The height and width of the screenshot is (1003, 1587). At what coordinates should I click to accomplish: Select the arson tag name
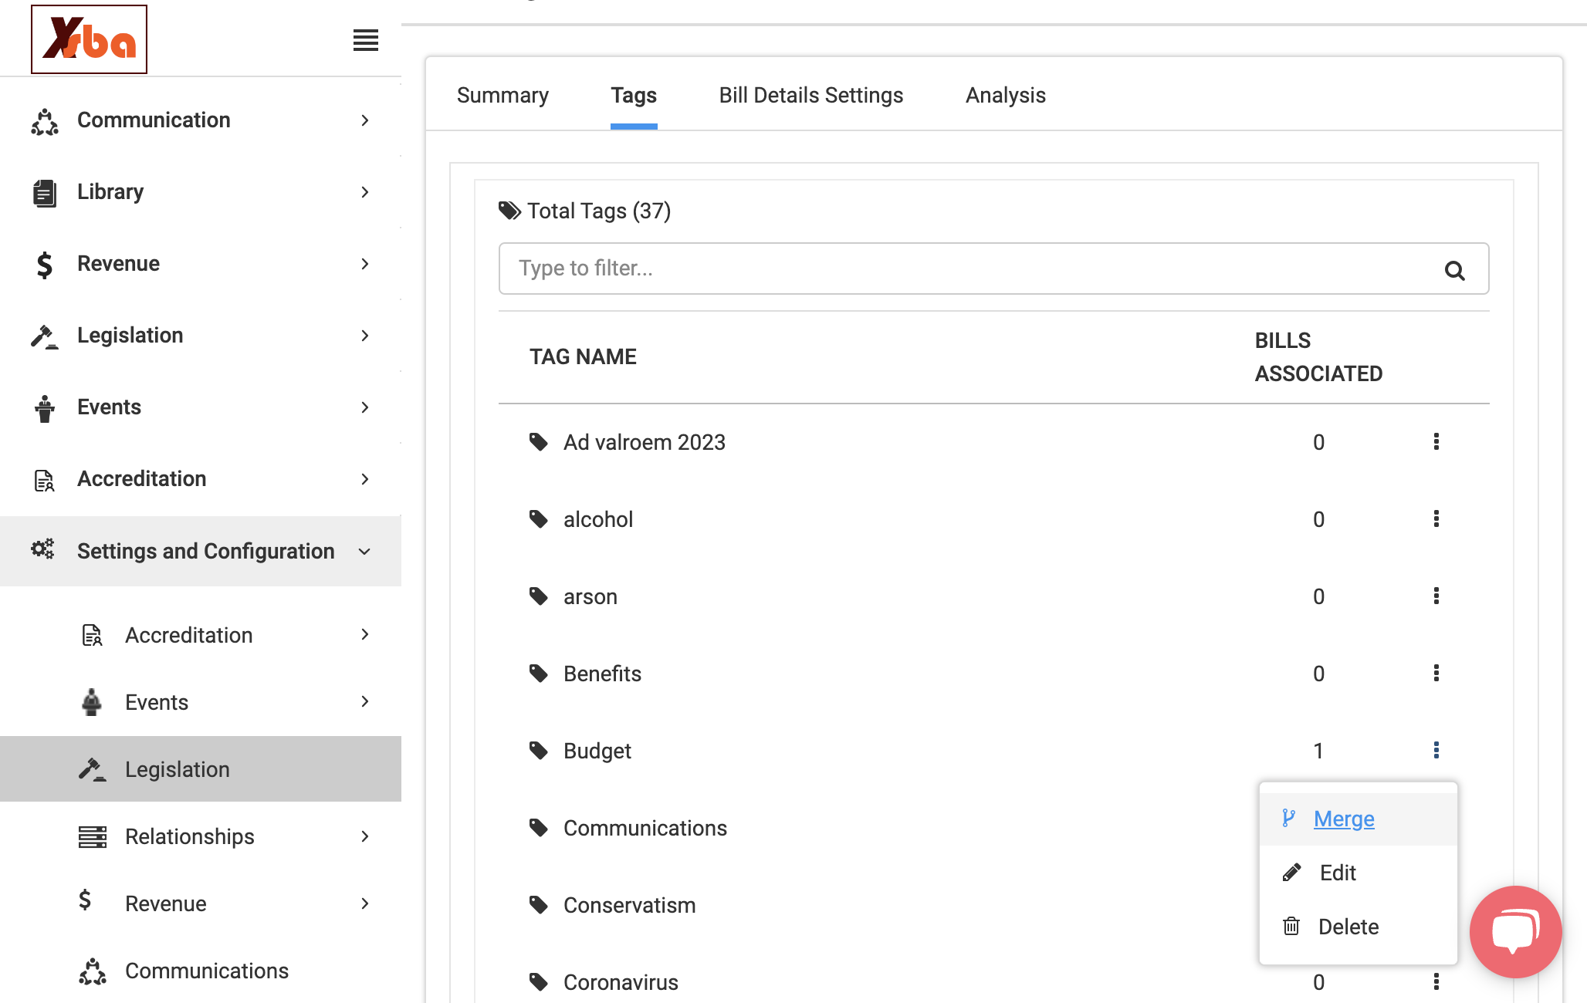[590, 596]
